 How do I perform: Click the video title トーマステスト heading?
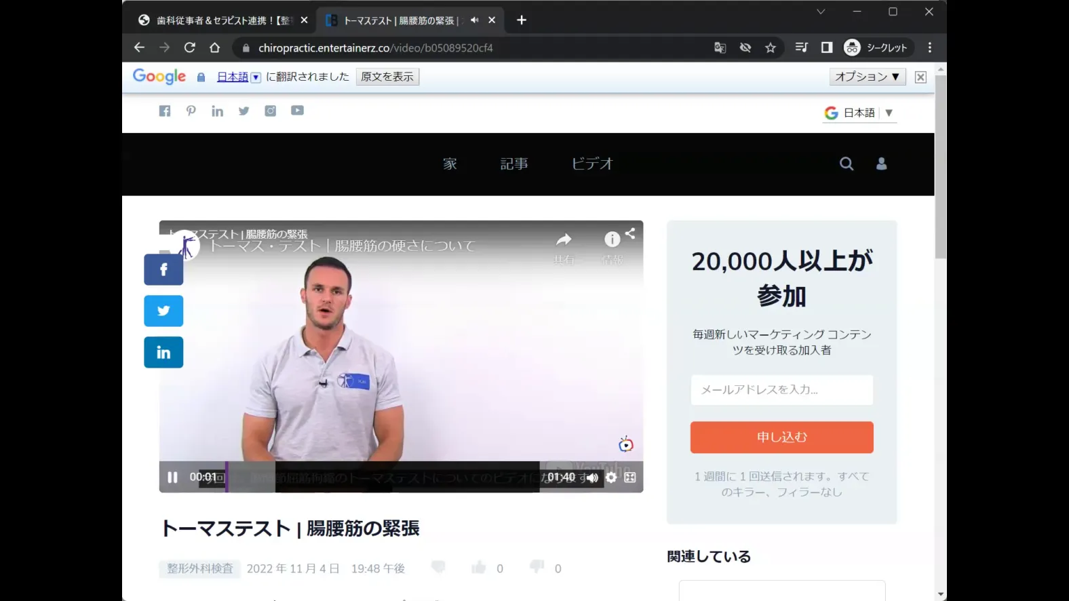point(290,528)
